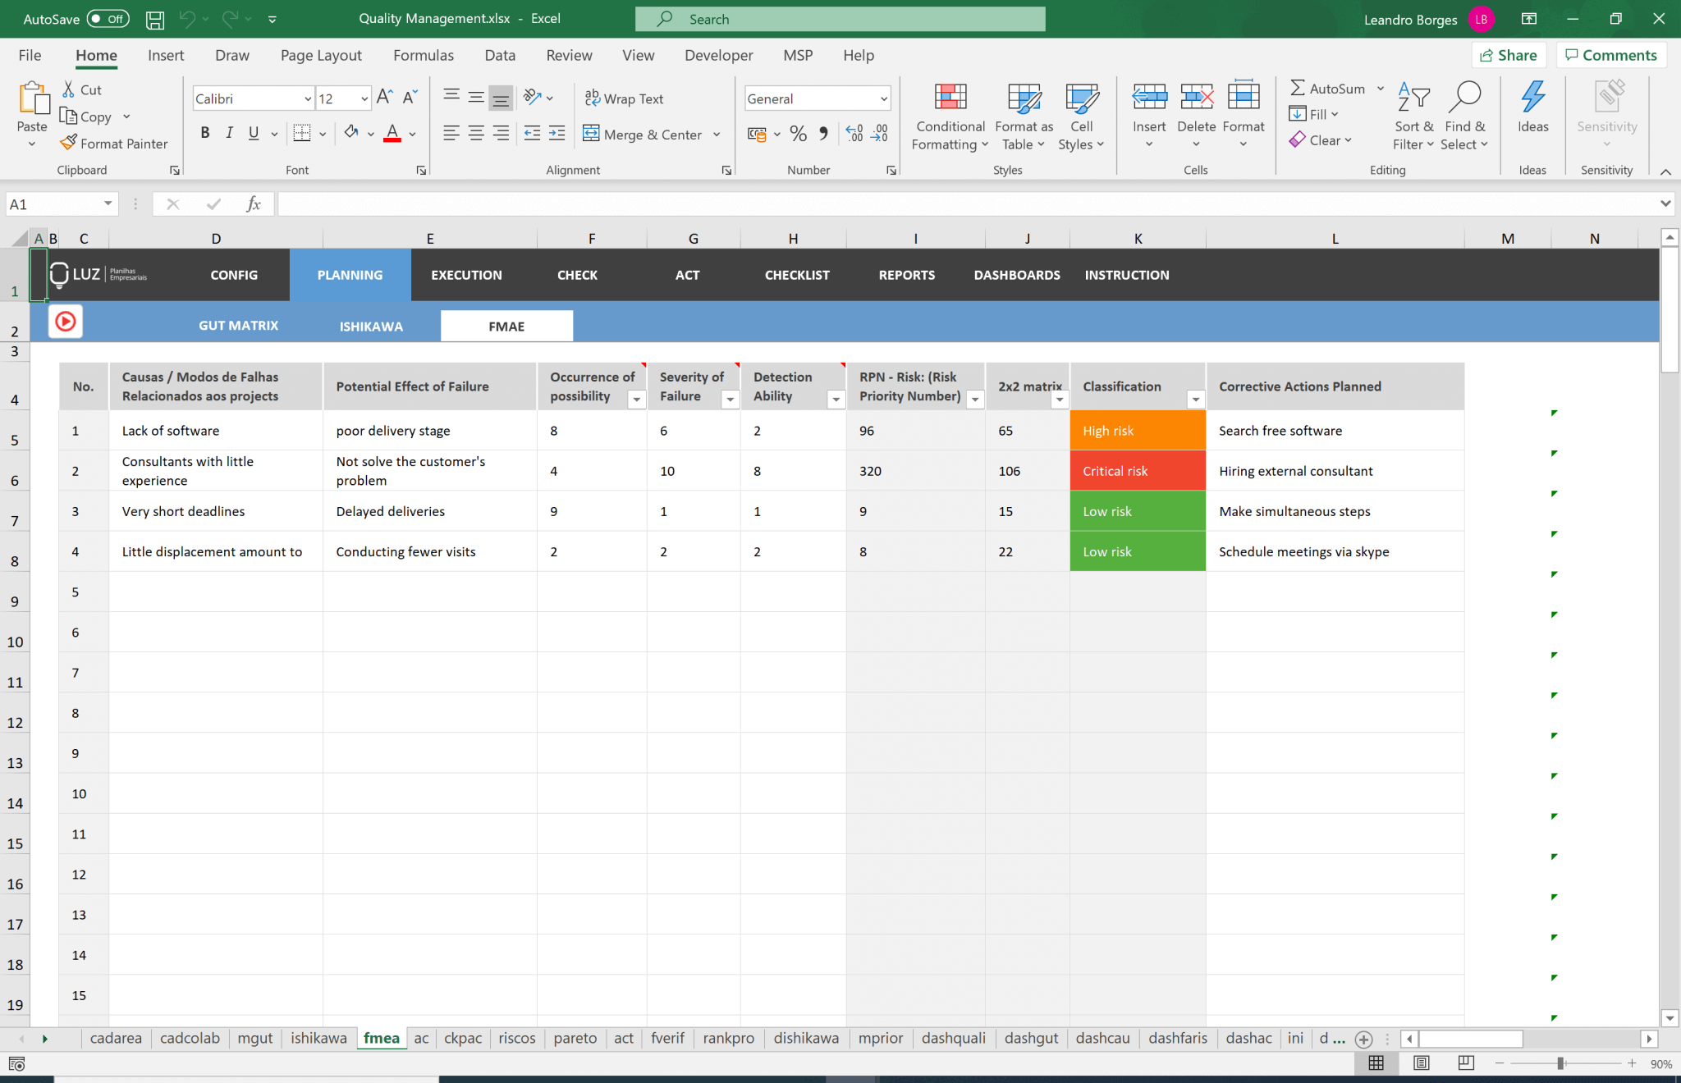Open the Formulas ribbon tab
1681x1083 pixels.
pos(423,55)
